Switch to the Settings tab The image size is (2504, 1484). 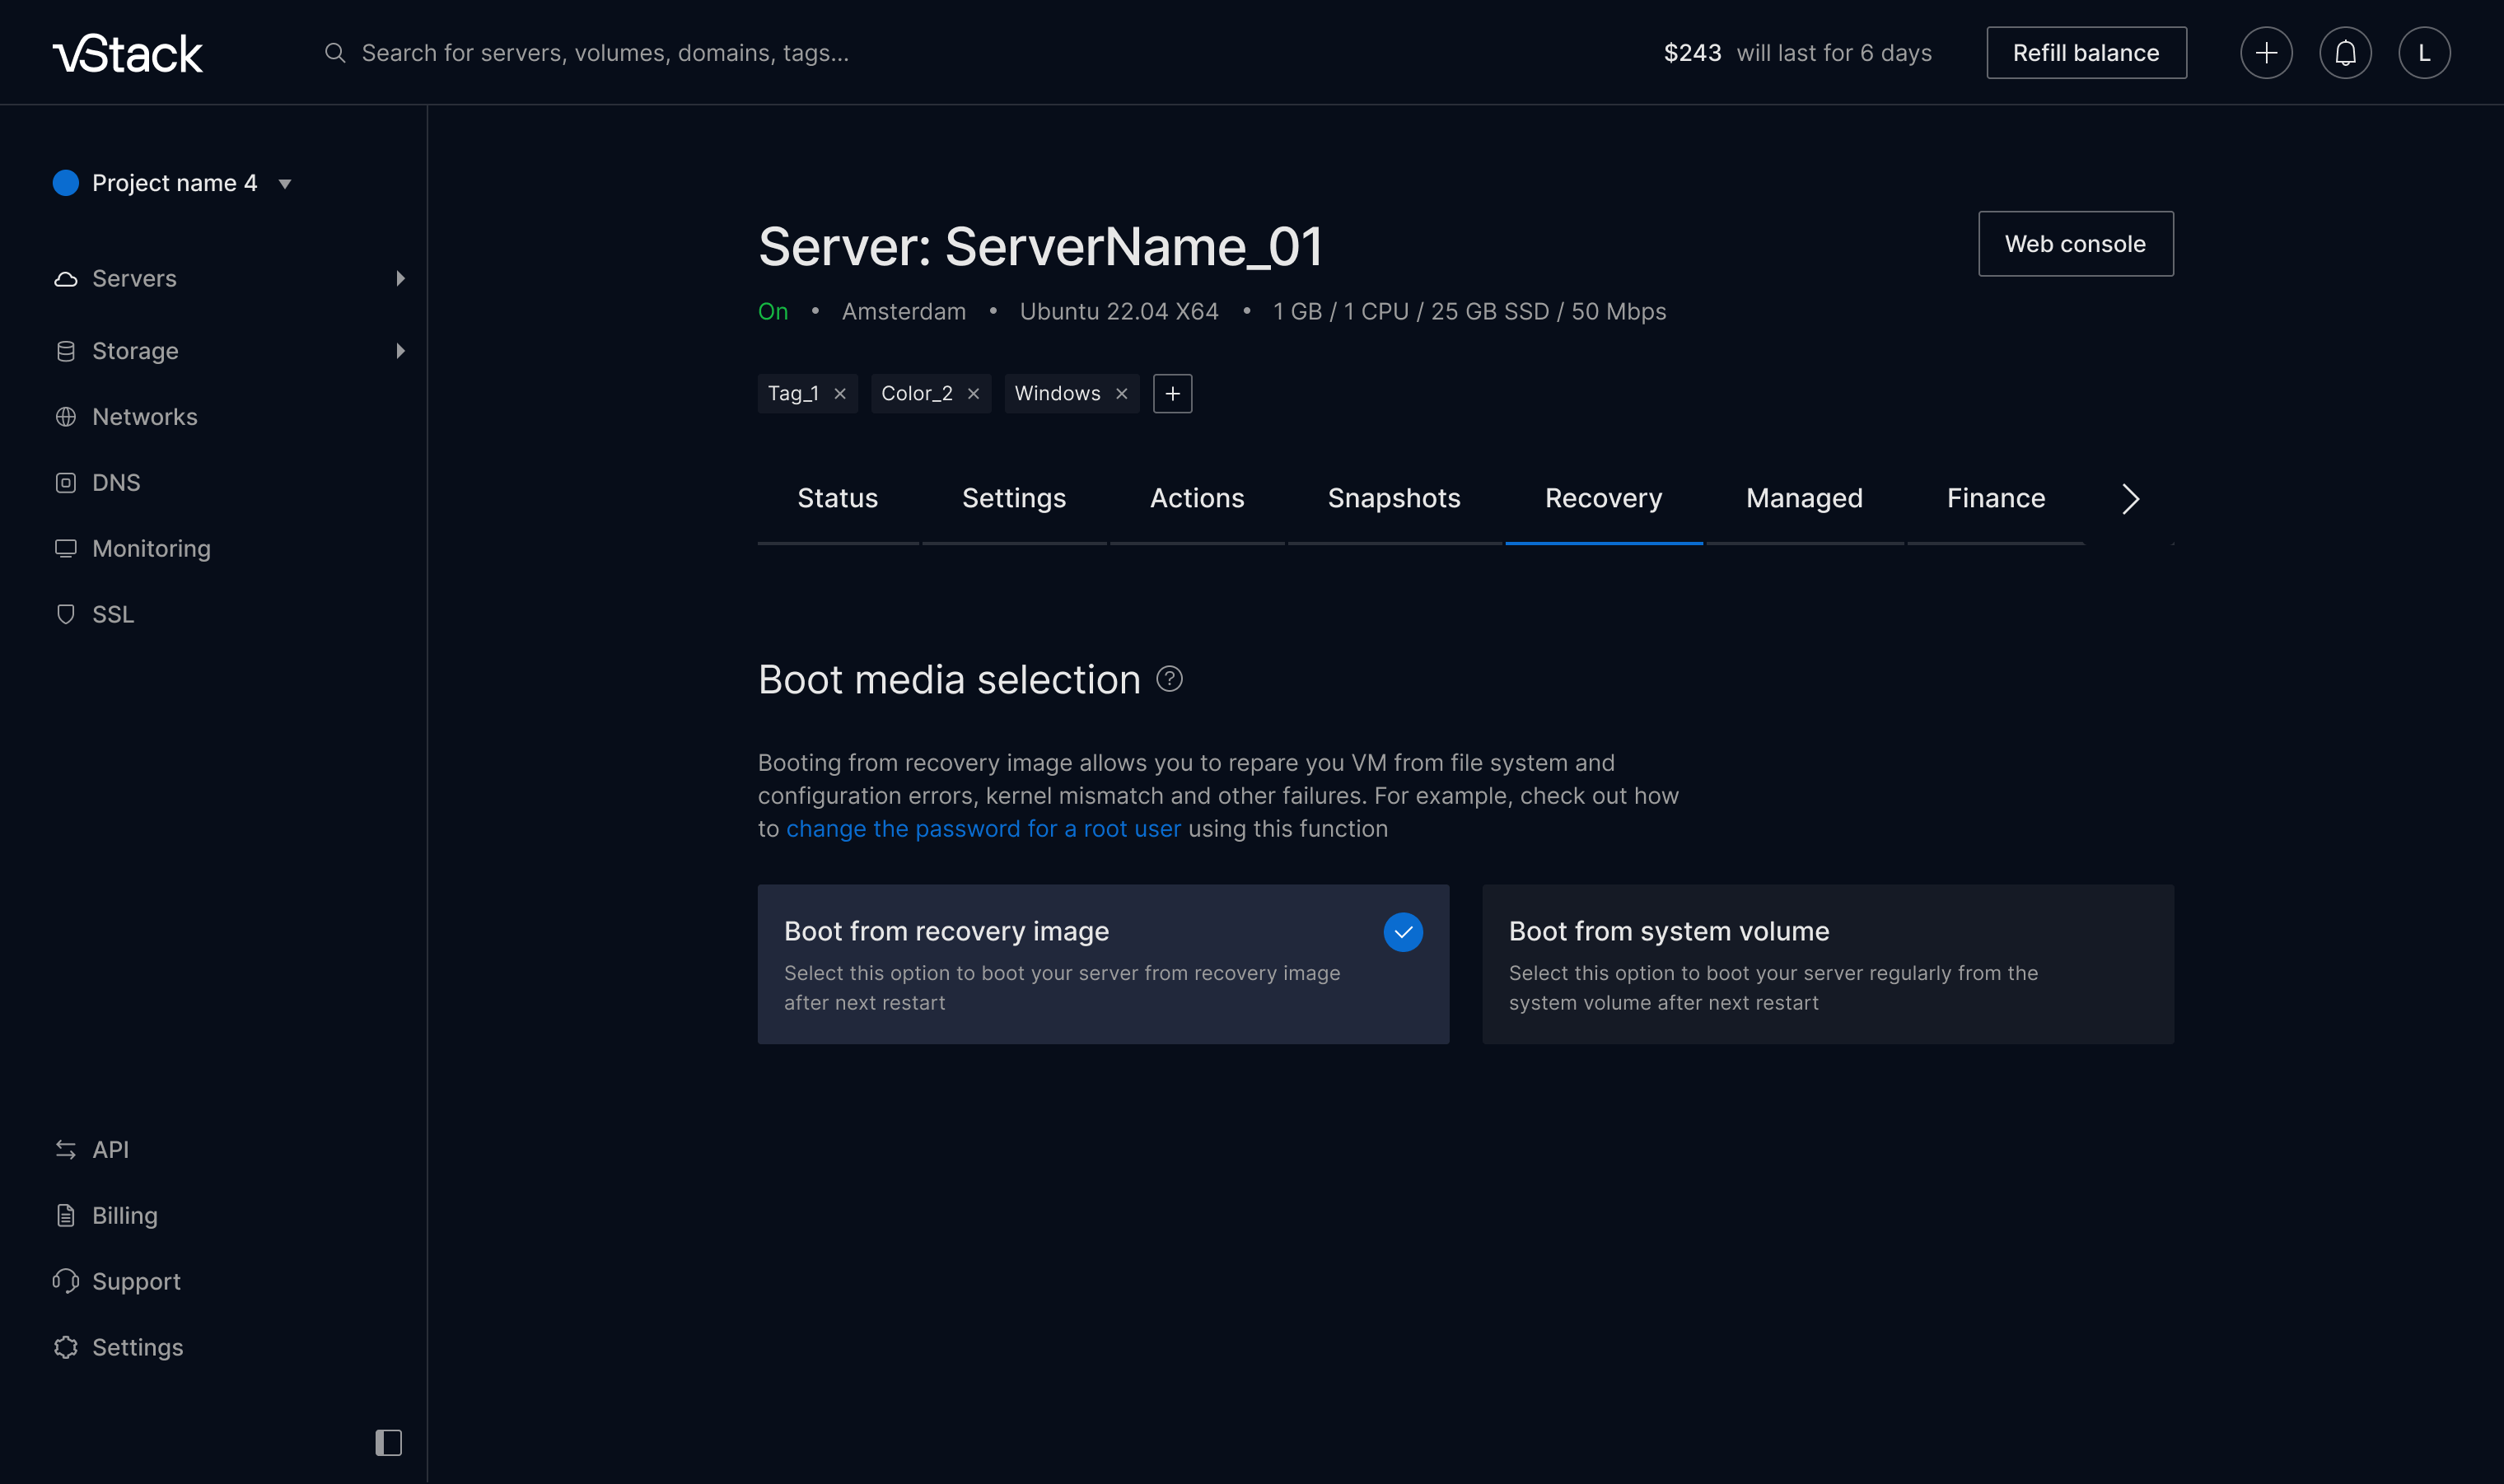1013,498
